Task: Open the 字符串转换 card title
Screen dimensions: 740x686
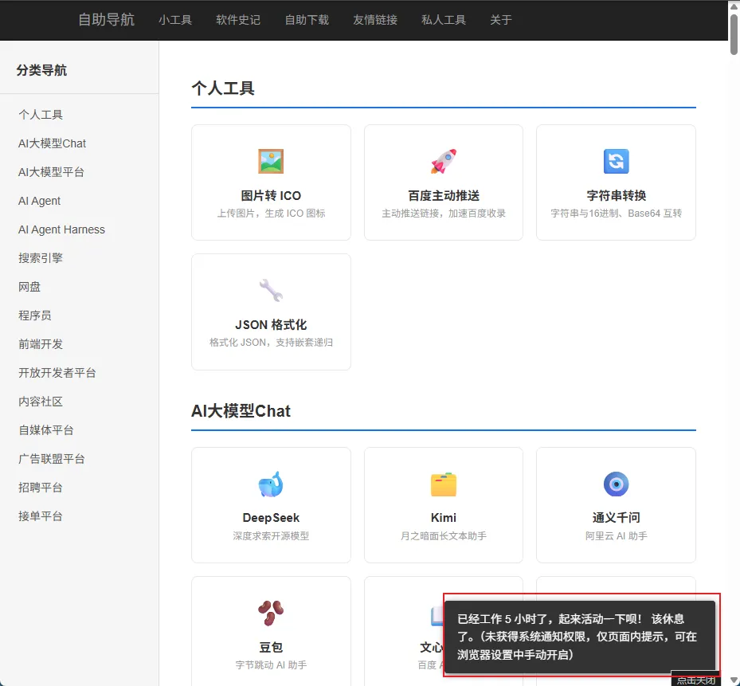Action: pos(616,195)
